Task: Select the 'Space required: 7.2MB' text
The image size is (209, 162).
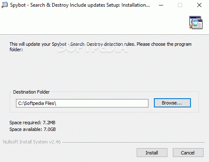Action: pyautogui.click(x=32, y=123)
